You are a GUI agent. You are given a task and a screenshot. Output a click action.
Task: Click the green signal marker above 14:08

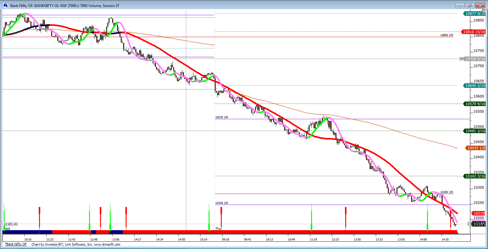427,217
